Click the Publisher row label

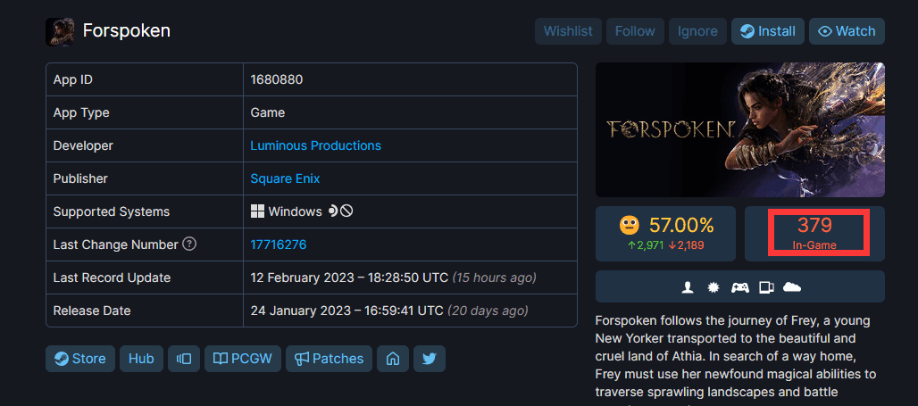coord(80,178)
